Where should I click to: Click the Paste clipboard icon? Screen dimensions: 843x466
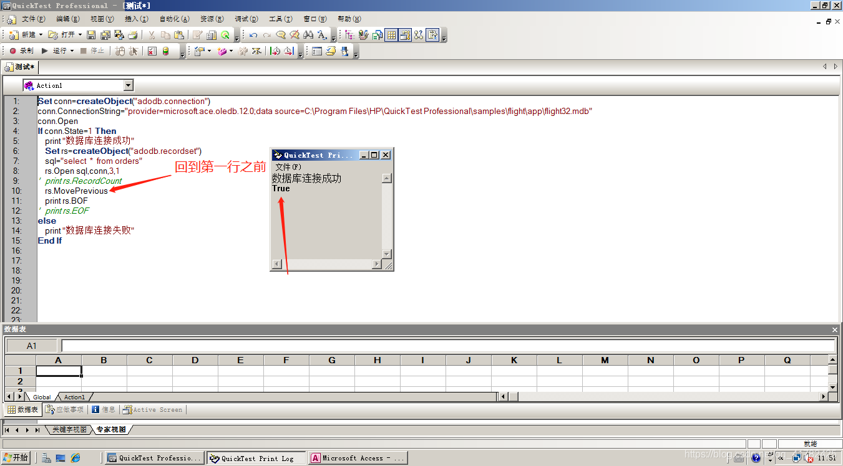pyautogui.click(x=179, y=35)
